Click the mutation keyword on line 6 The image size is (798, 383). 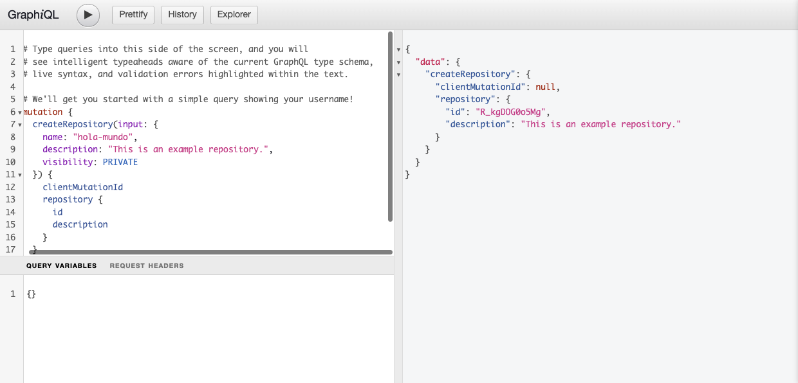point(42,112)
